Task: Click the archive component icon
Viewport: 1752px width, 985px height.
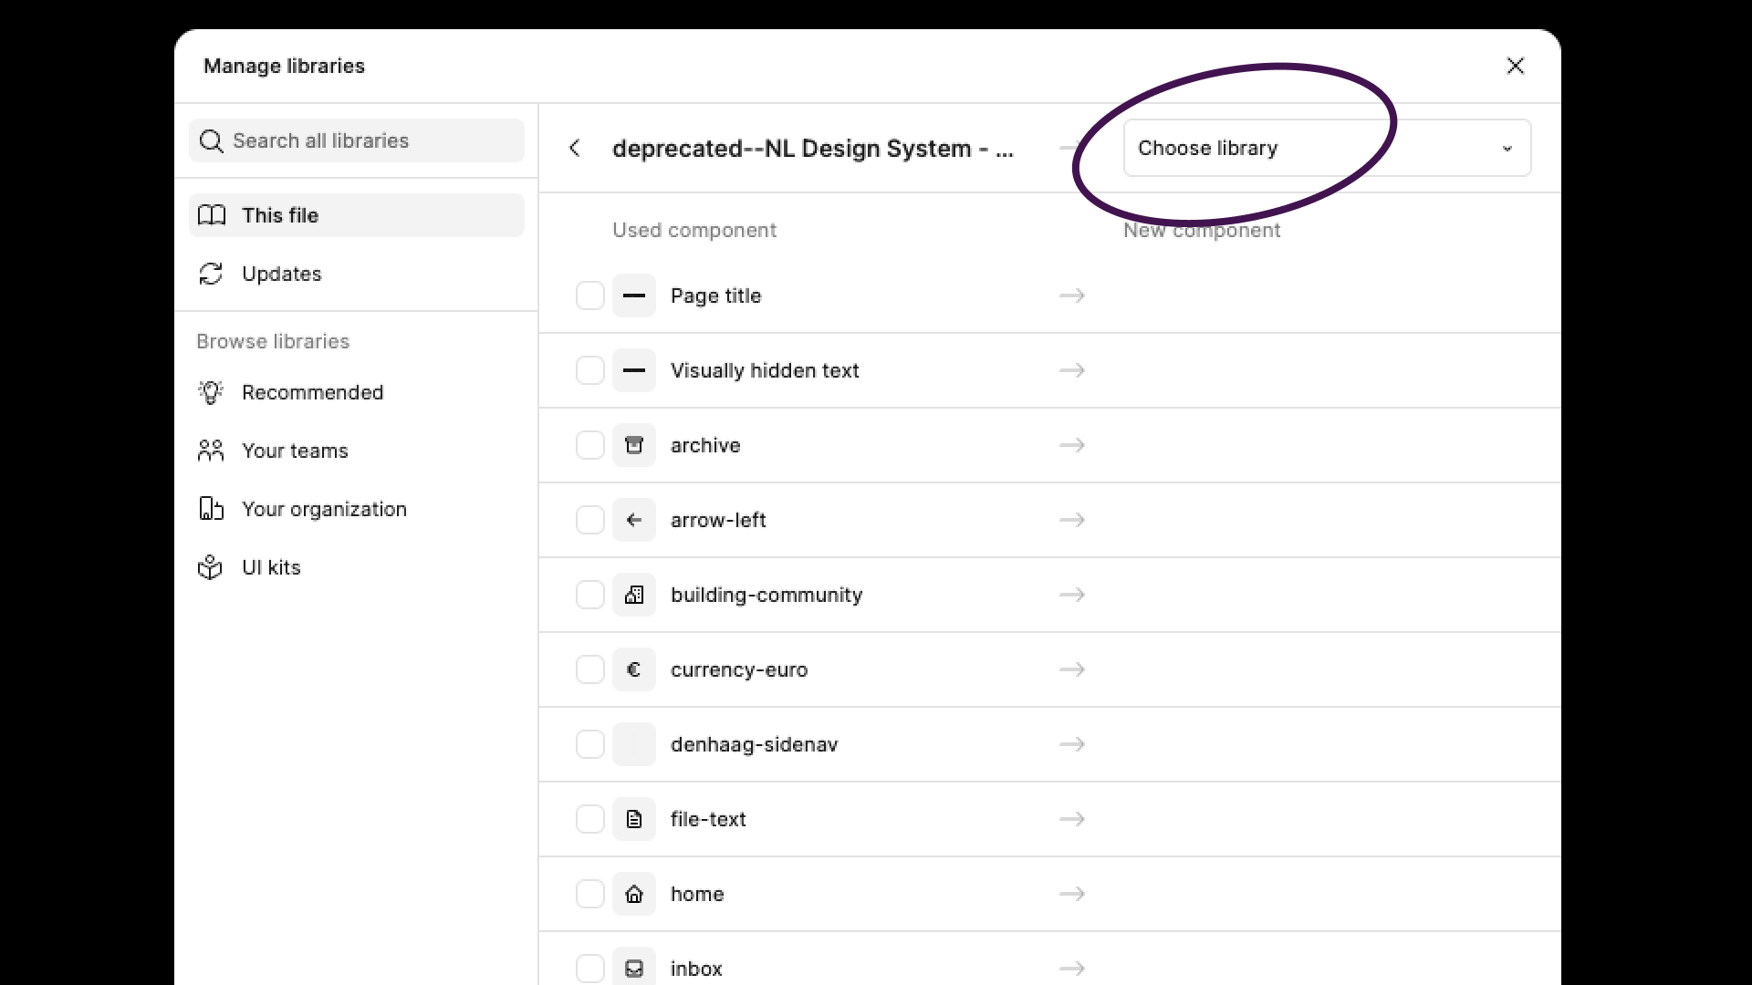Action: [x=633, y=445]
